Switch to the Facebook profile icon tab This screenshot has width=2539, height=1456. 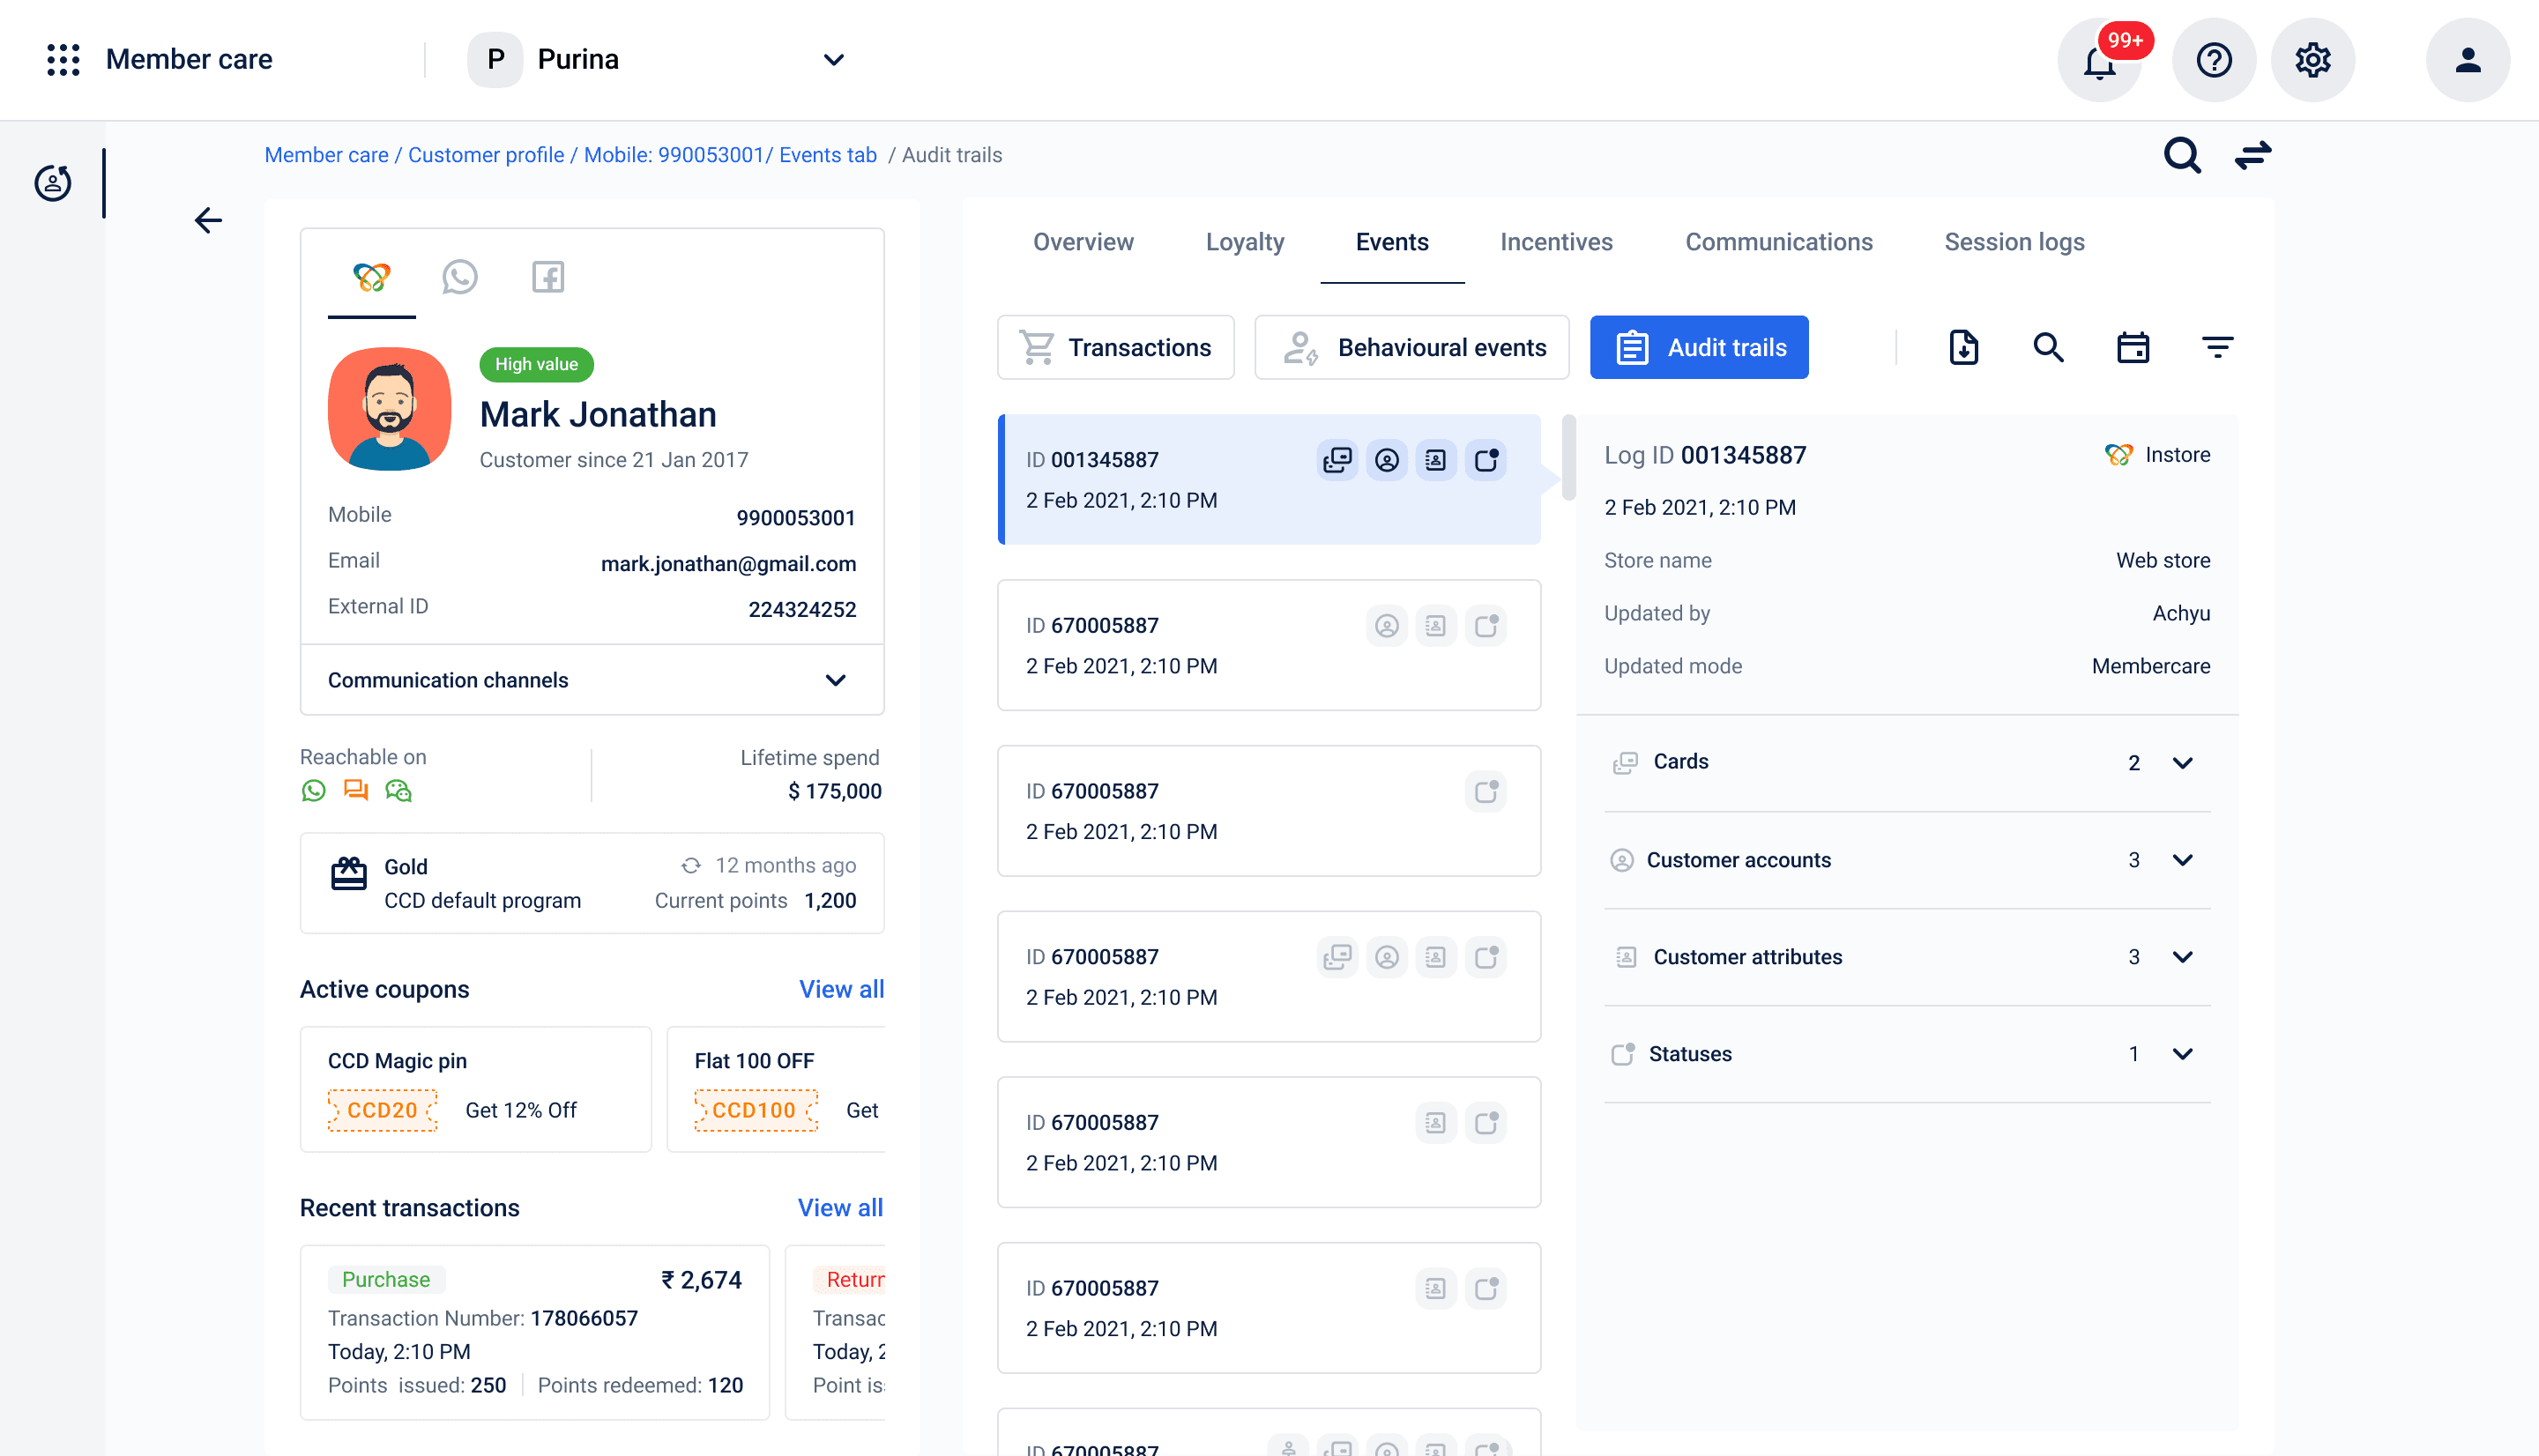547,277
